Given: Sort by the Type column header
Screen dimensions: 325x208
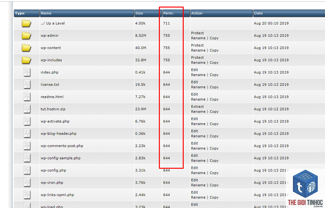Looking at the screenshot, I should [x=26, y=13].
